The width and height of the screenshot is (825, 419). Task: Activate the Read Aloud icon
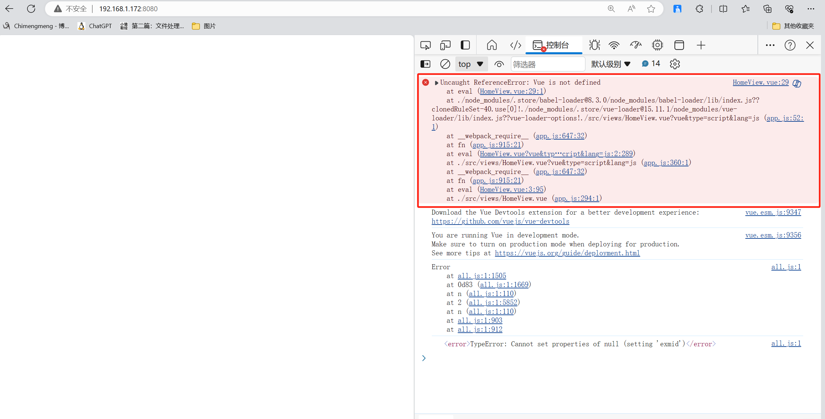[631, 9]
